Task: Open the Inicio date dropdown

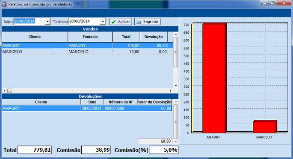Action: coord(47,22)
